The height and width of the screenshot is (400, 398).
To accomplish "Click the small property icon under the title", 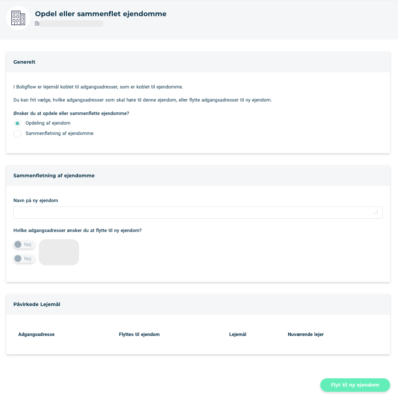I will (37, 23).
